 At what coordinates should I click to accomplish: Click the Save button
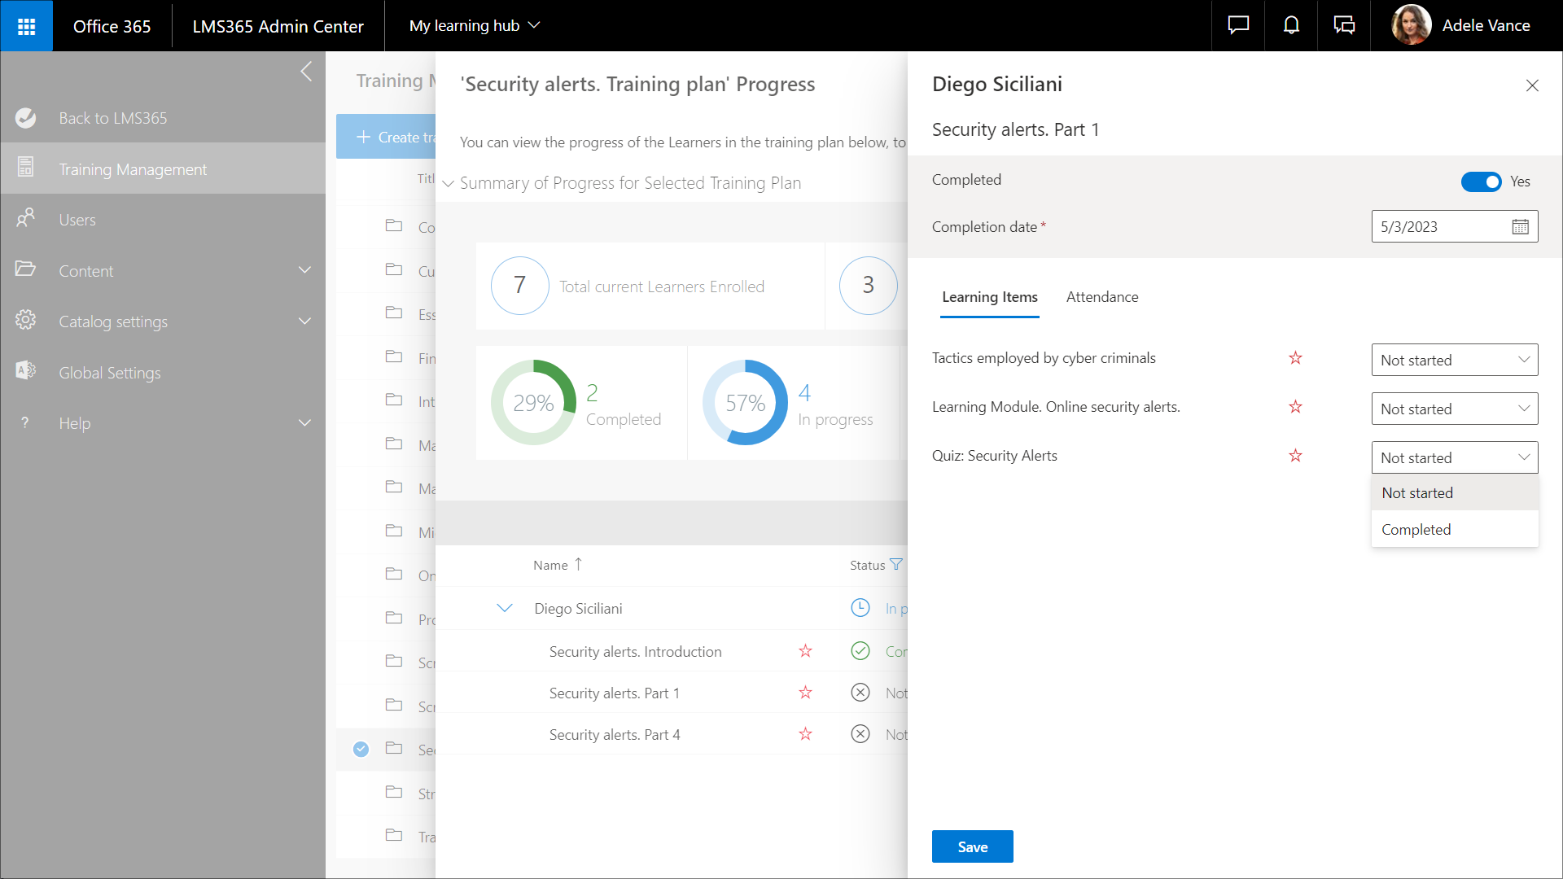click(x=972, y=846)
